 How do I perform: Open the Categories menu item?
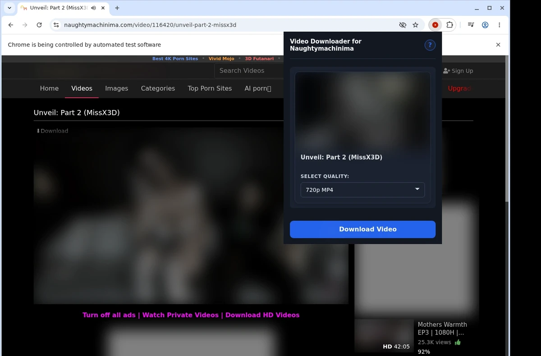coord(158,88)
